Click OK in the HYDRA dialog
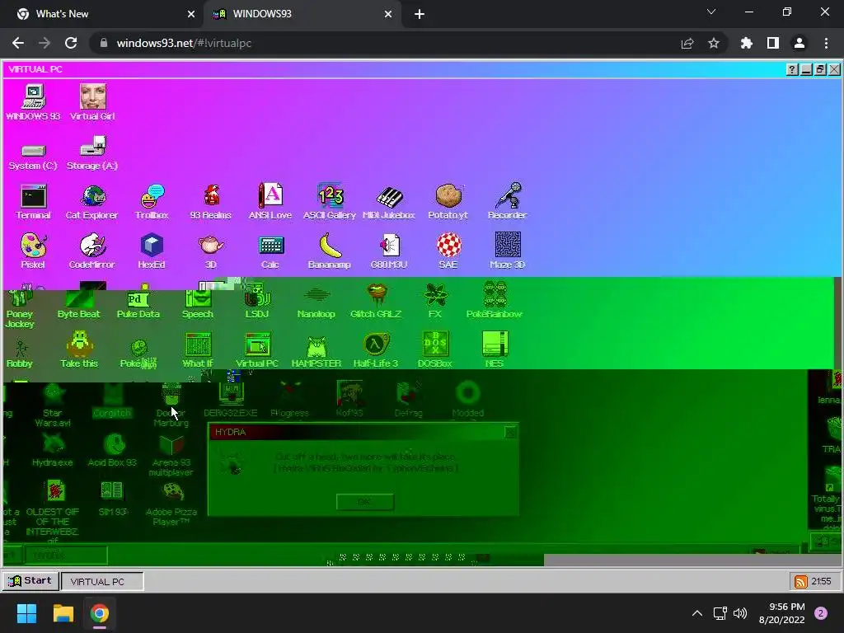 pos(365,502)
